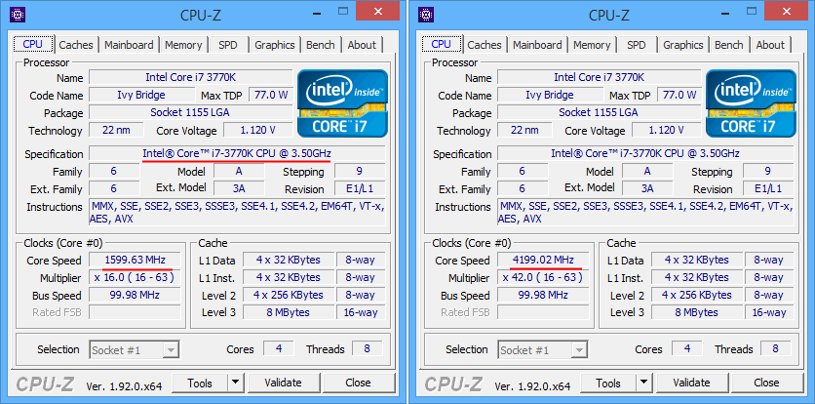Viewport: 815px width, 404px height.
Task: Switch to Memory tab in left window
Action: point(183,45)
